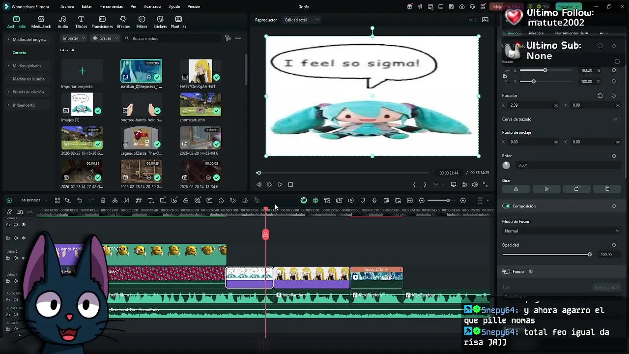Viewport: 629px width, 354px height.
Task: Toggle visibility eye of second video track
Action: (x=23, y=238)
